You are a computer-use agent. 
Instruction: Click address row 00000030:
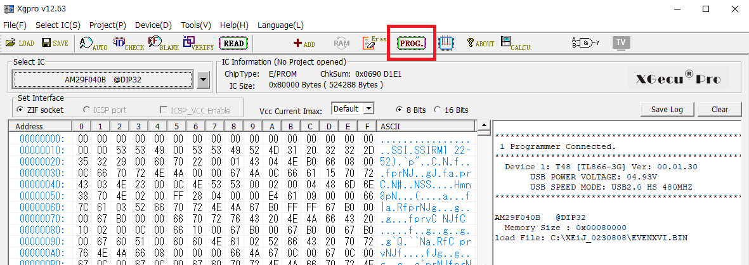42,173
